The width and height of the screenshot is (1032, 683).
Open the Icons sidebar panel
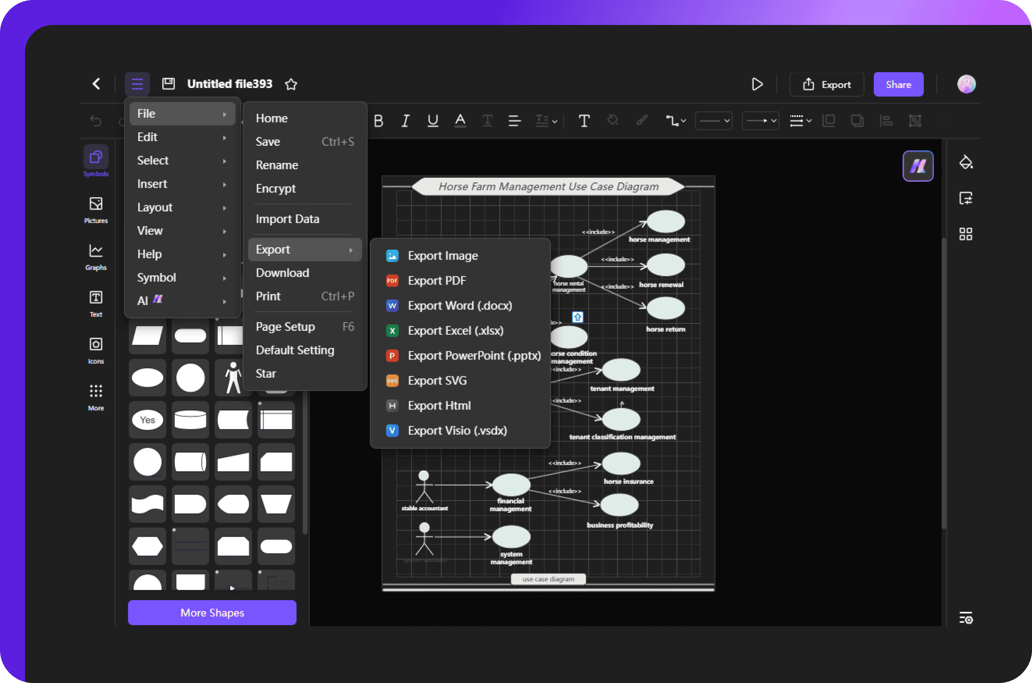point(96,350)
